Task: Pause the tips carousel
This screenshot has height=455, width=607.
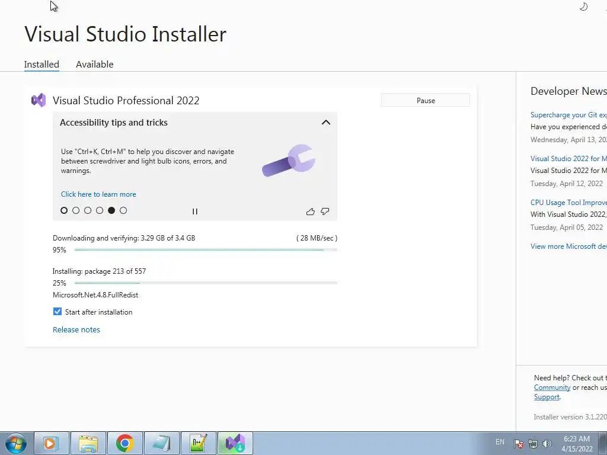Action: [194, 212]
